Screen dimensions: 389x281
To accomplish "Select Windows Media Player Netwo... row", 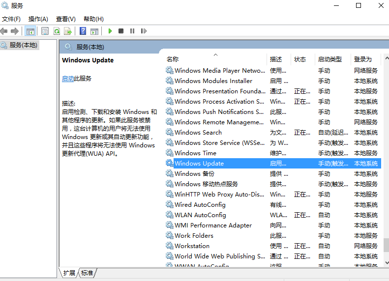I will point(273,71).
